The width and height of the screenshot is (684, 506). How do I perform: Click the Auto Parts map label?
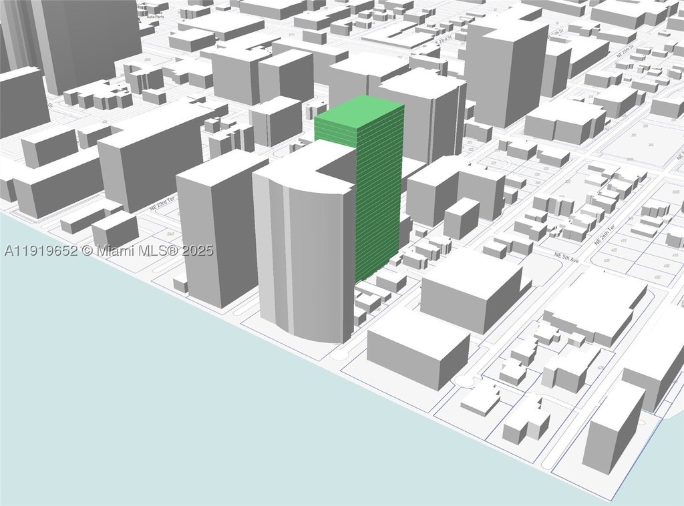pos(155,16)
